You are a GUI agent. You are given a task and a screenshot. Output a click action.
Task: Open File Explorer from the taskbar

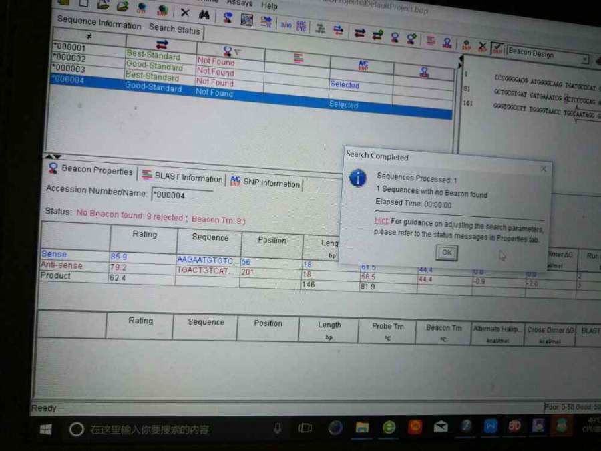361,427
